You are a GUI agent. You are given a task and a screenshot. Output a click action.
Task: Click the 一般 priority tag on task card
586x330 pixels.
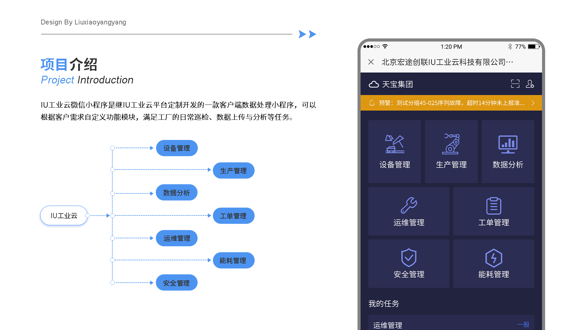click(x=523, y=324)
